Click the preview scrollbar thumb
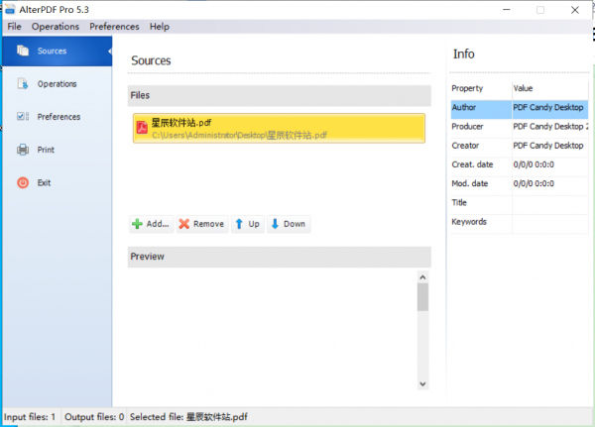 click(x=422, y=297)
